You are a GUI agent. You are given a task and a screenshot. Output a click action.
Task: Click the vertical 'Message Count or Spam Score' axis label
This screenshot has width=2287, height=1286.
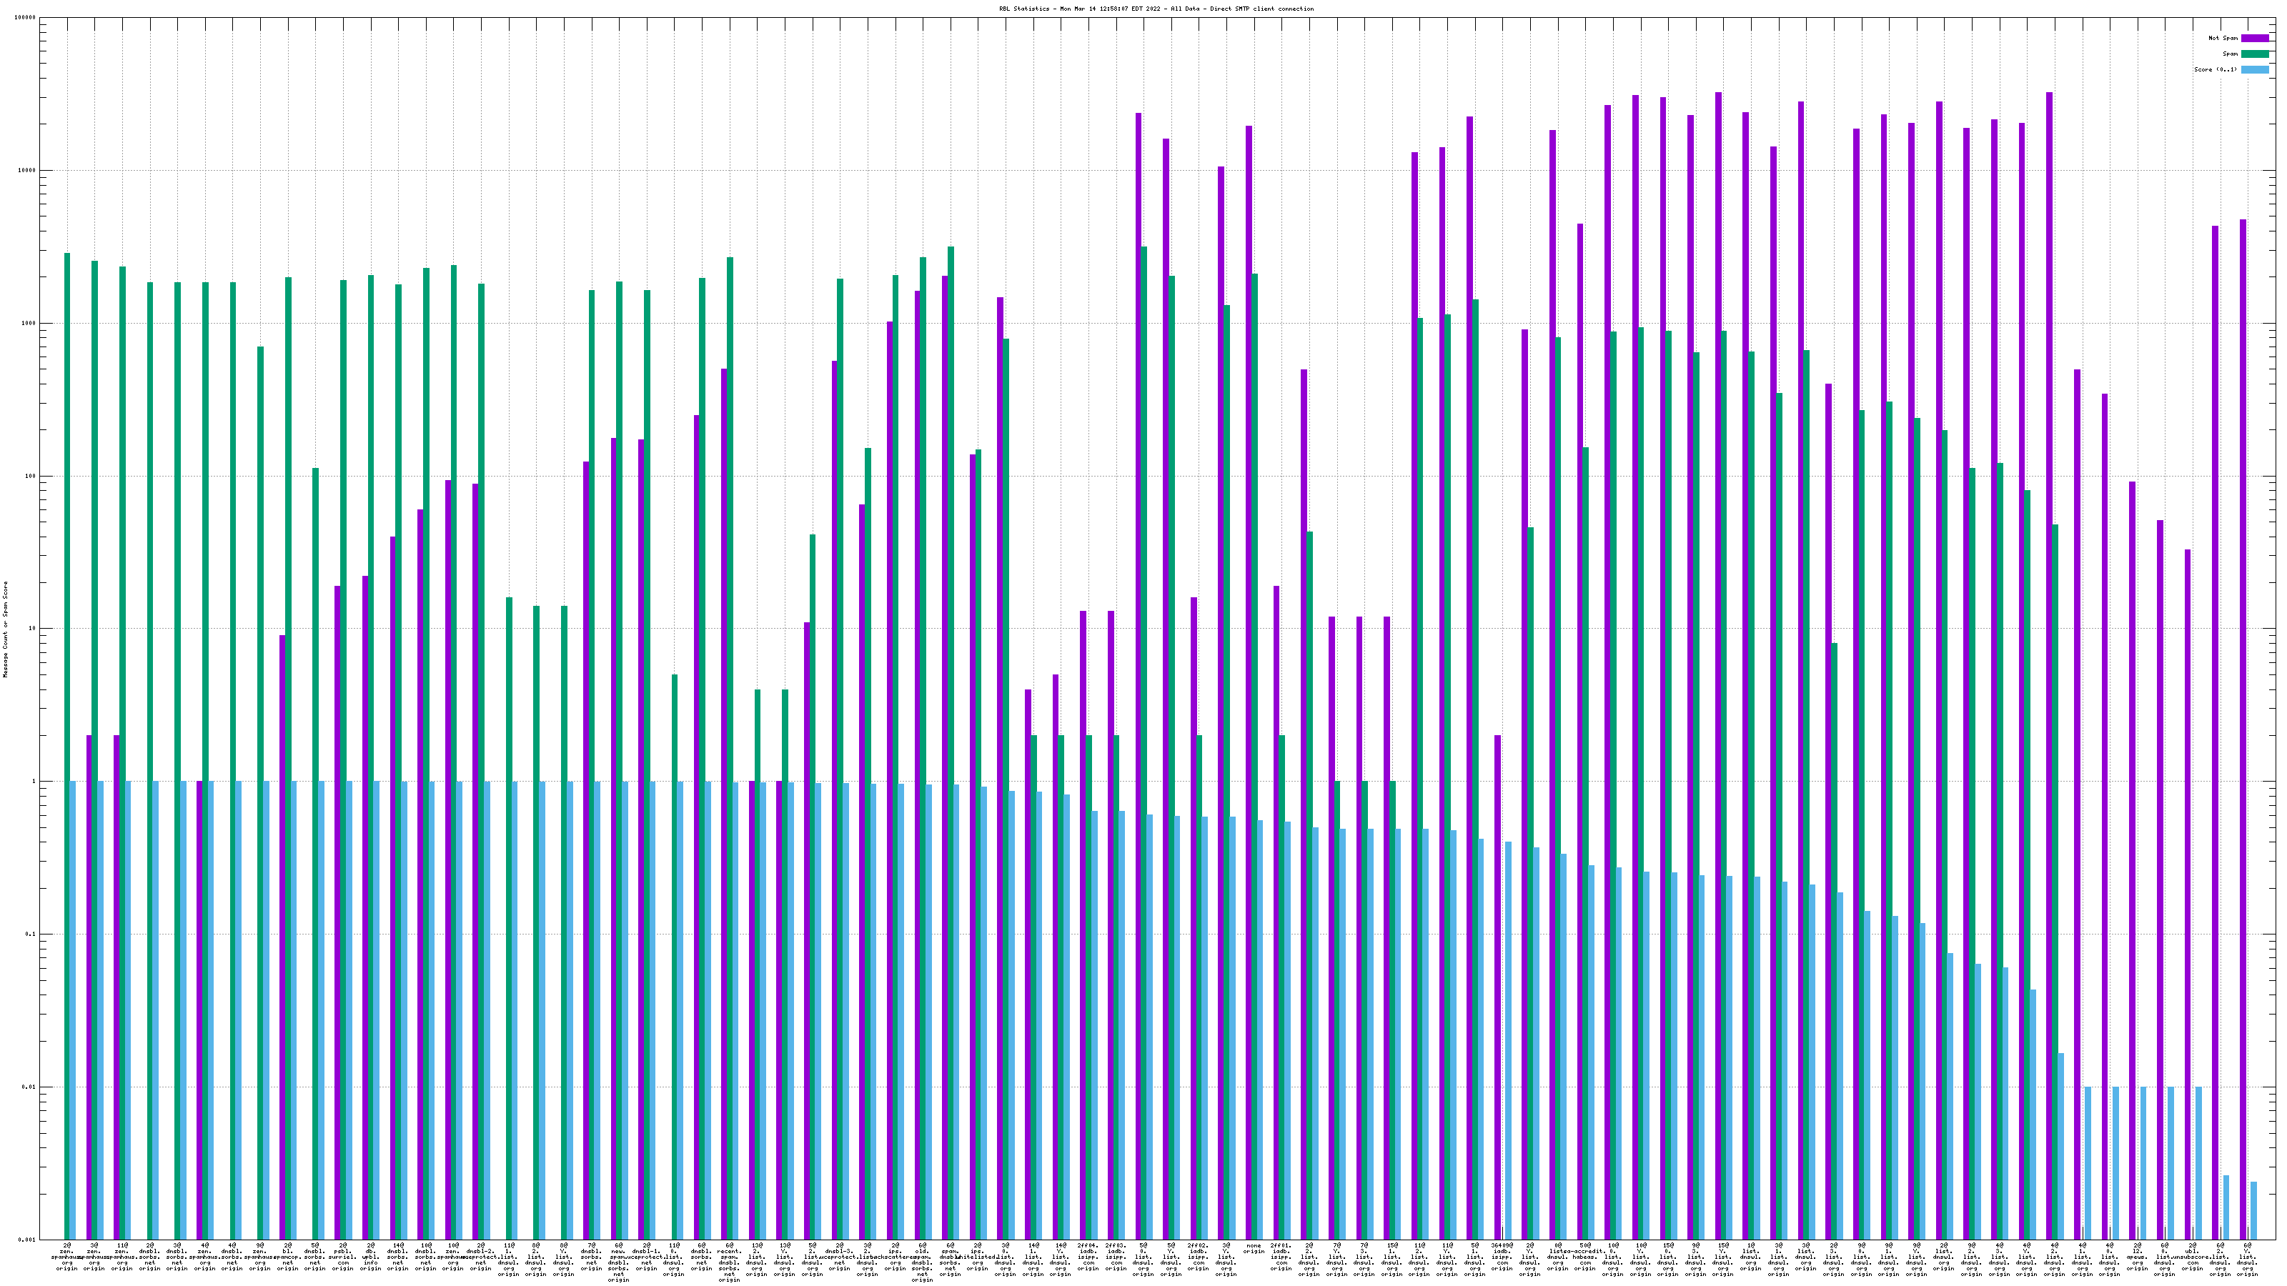click(5, 629)
